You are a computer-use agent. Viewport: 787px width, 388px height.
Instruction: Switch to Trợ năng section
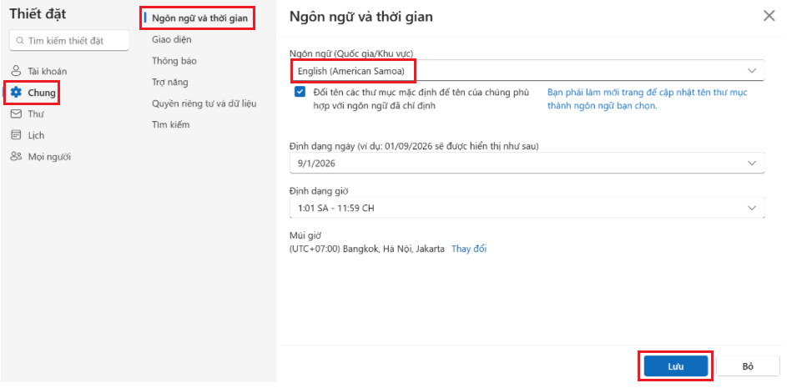[170, 82]
